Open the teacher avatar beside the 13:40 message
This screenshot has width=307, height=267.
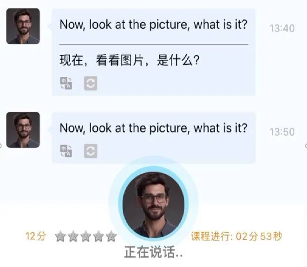[x=23, y=26]
